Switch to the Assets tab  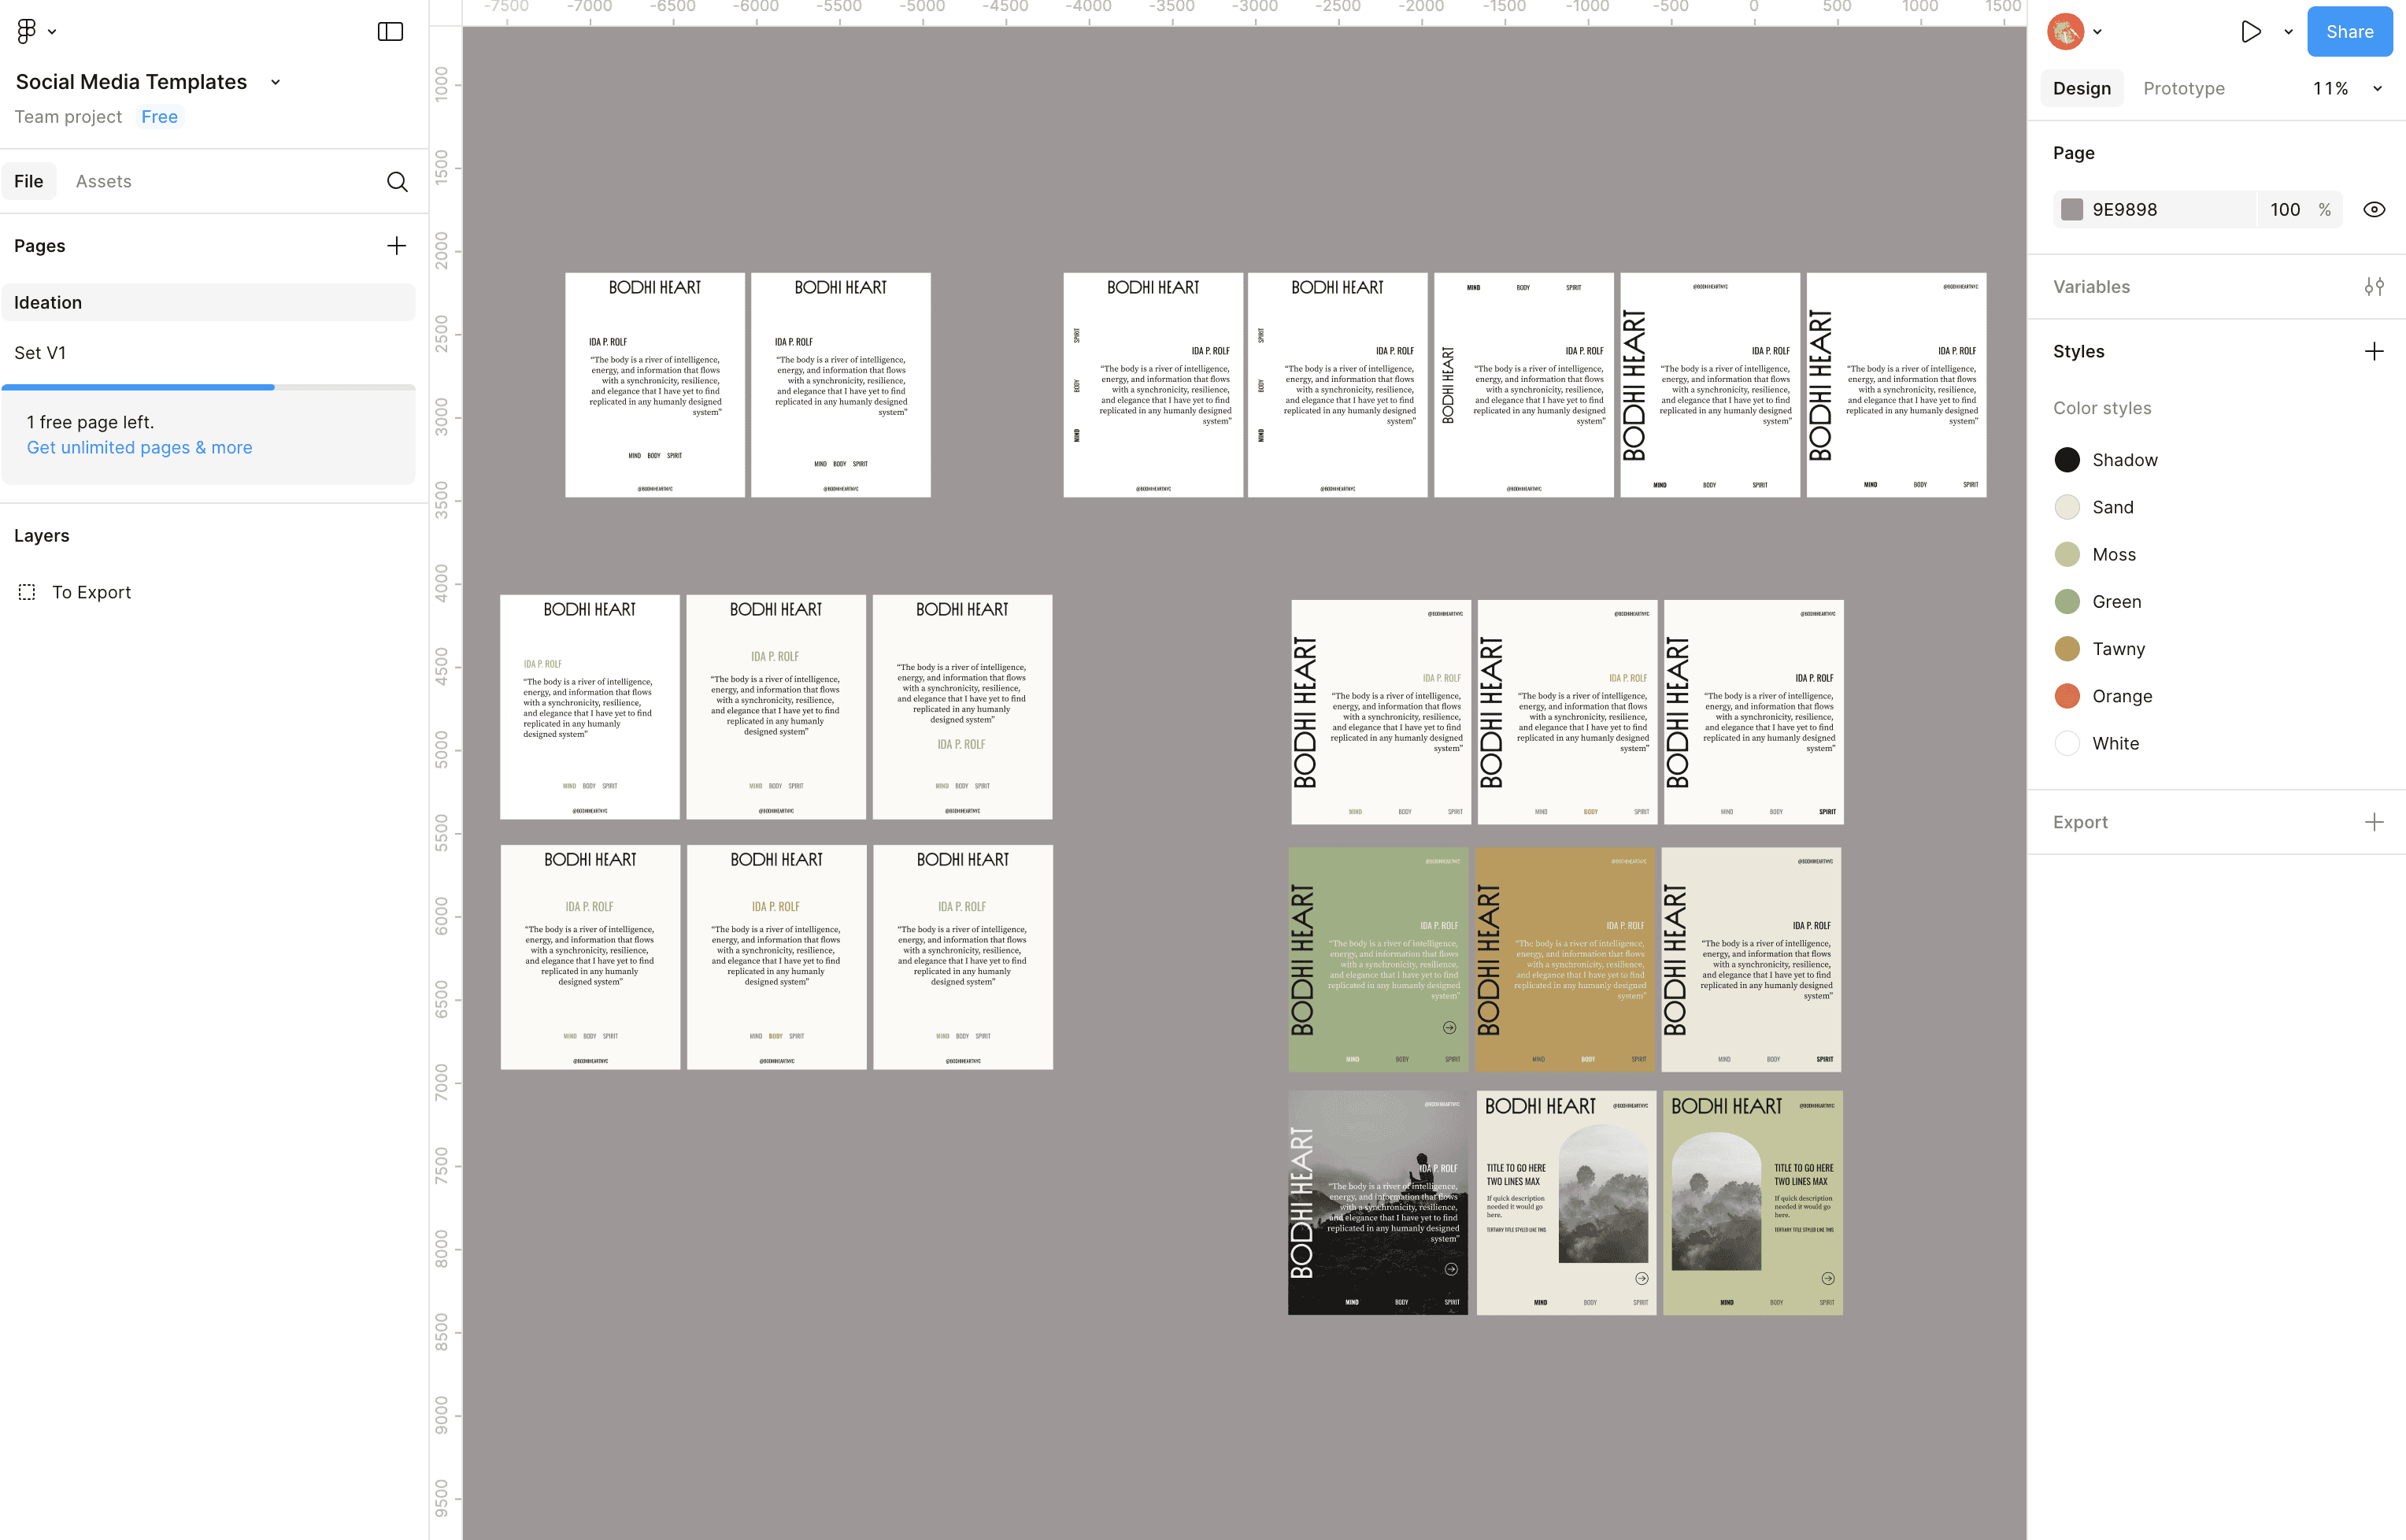tap(103, 181)
